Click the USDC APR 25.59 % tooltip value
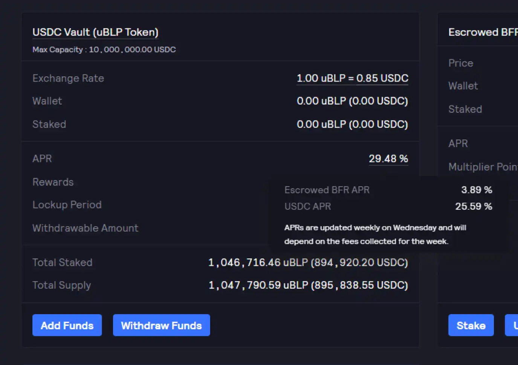518x365 pixels. (x=474, y=206)
